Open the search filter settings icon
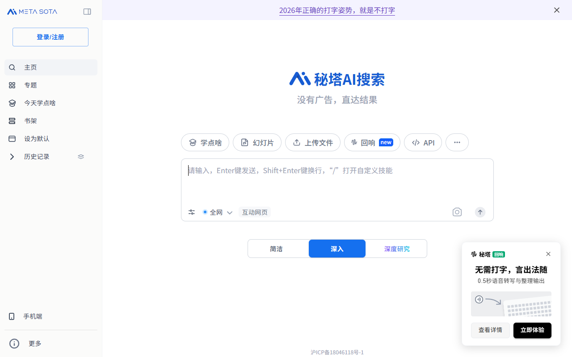The width and height of the screenshot is (572, 357). click(x=192, y=212)
